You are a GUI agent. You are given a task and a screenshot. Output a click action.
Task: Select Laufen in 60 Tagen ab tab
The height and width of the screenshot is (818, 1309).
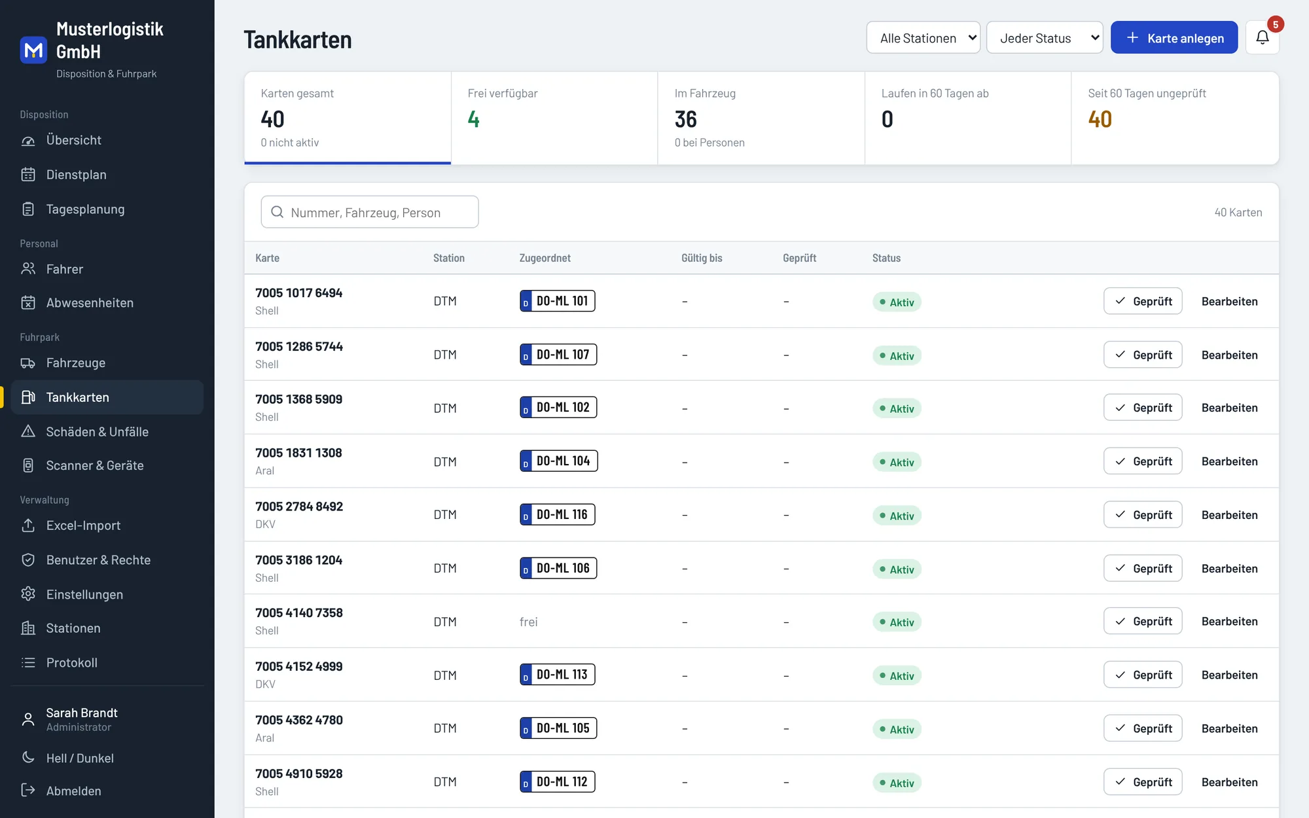click(968, 118)
